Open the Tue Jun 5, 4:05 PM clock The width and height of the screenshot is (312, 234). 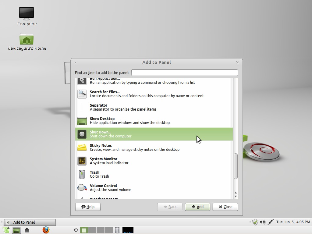(x=293, y=222)
